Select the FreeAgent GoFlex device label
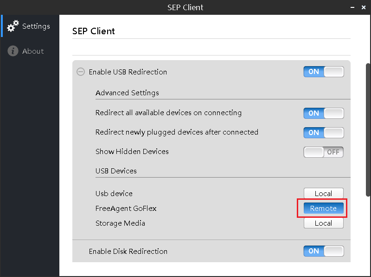The height and width of the screenshot is (277, 371). click(x=126, y=209)
